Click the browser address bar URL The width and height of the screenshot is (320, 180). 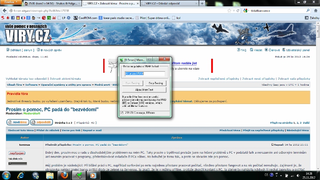[x=118, y=11]
